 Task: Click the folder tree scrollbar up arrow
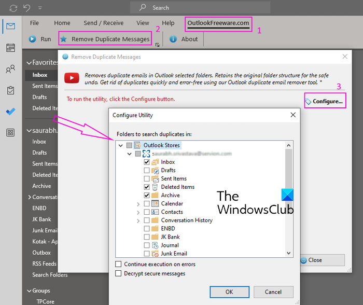pyautogui.click(x=288, y=145)
